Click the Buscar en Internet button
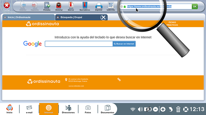This screenshot has height=115, width=206. (x=124, y=44)
